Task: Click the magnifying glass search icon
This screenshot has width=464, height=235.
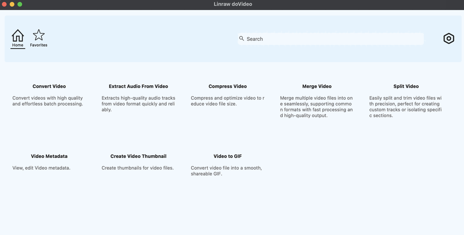Action: click(242, 39)
